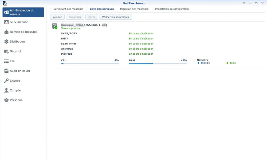Click the MailPlus service label

[x=66, y=54]
